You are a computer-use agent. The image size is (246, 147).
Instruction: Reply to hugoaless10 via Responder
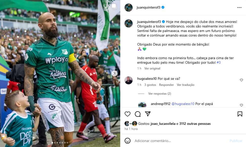click(166, 85)
